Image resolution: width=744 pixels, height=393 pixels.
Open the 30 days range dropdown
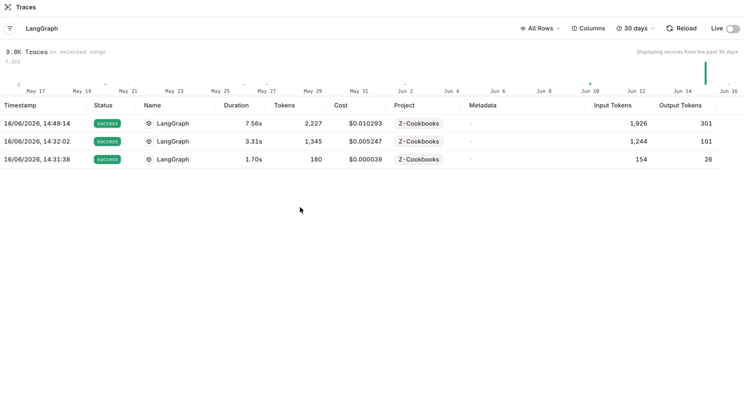point(635,29)
